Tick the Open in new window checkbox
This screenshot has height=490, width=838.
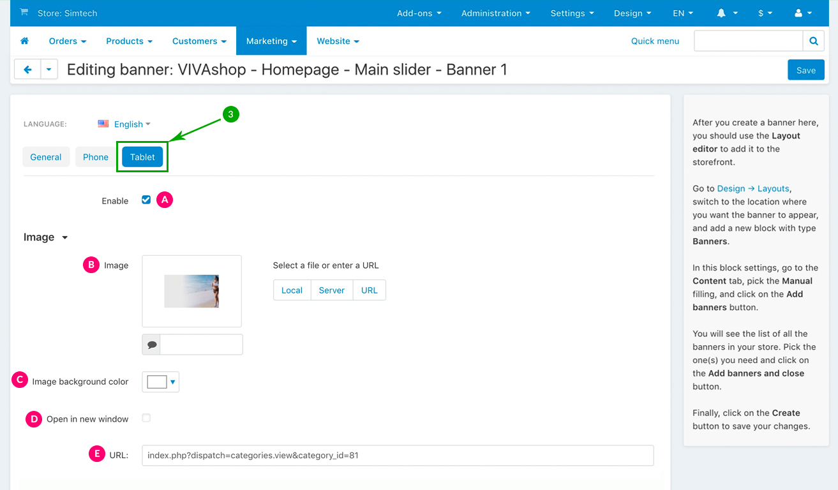coord(146,418)
